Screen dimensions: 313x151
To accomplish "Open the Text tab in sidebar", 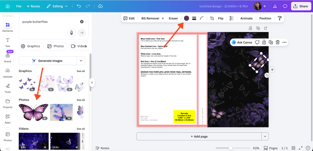I will point(8,42).
